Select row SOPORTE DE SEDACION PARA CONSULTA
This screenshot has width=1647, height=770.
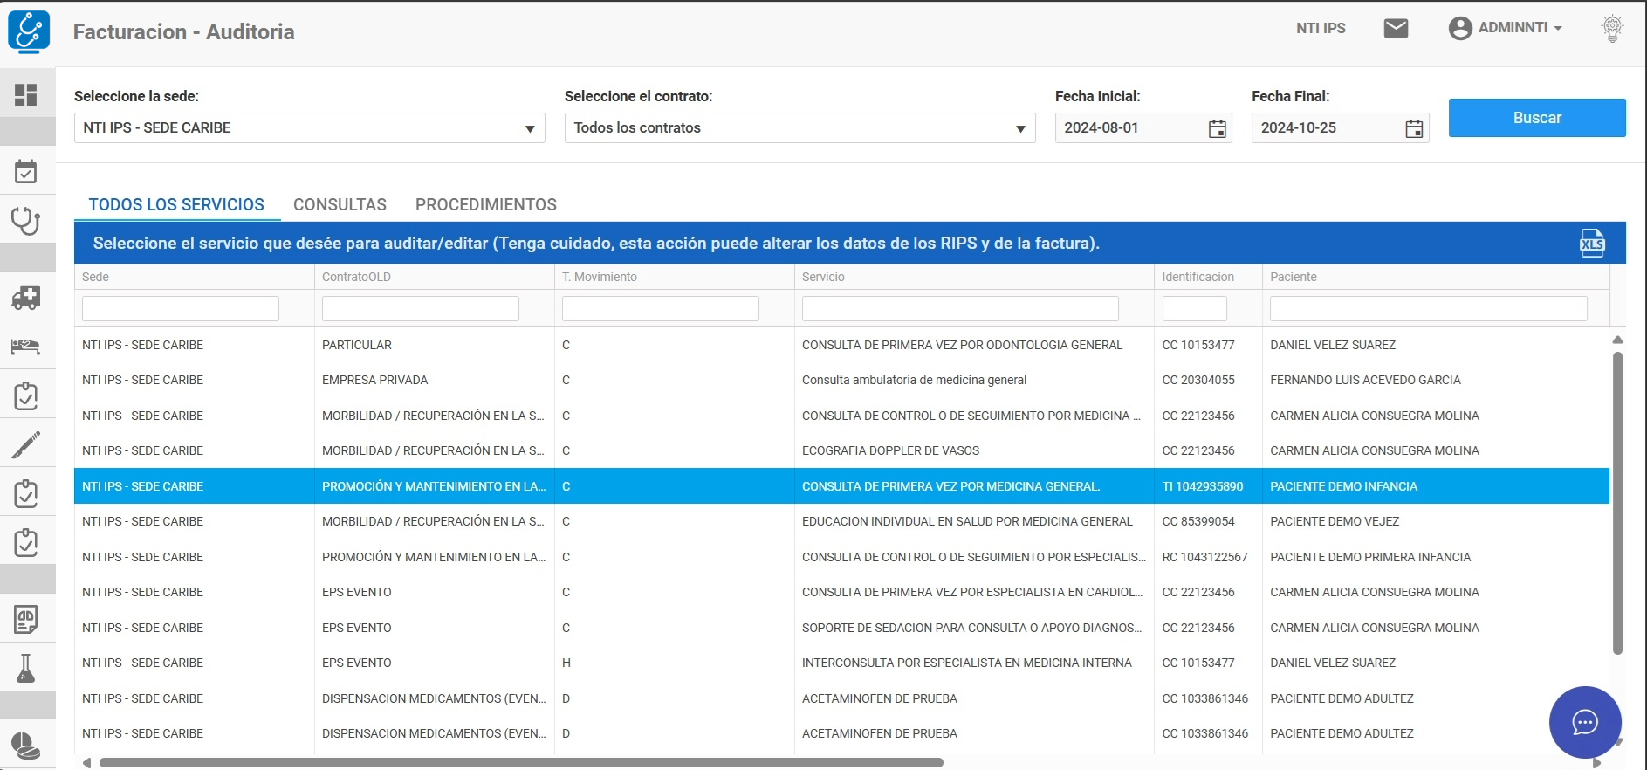pyautogui.click(x=841, y=628)
